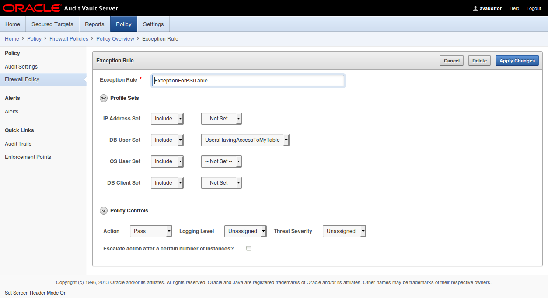Screen dimensions: 548x298
Task: Open the Threat Severity dropdown
Action: click(x=344, y=231)
